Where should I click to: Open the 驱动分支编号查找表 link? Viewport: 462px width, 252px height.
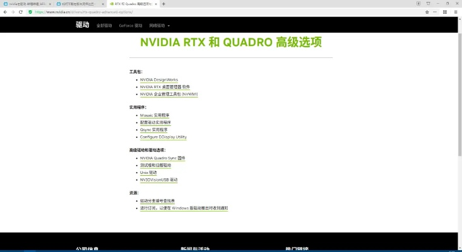pos(157,200)
